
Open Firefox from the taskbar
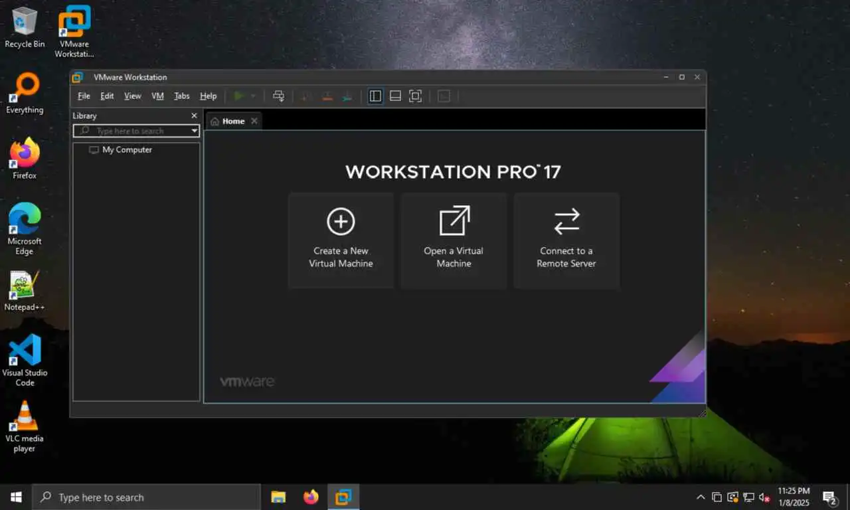(x=311, y=497)
